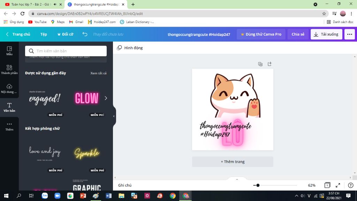Open the Maps bookmark

pyautogui.click(x=58, y=22)
